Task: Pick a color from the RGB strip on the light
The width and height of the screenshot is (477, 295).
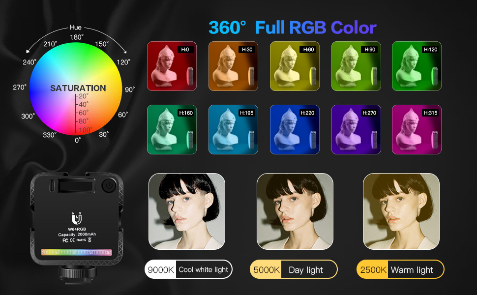Action: [76, 252]
